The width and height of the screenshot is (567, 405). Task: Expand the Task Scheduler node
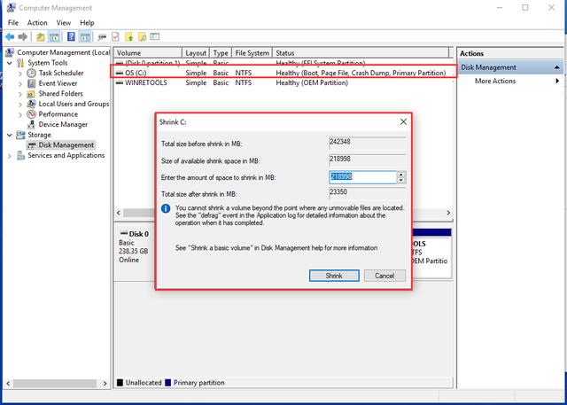click(x=20, y=74)
